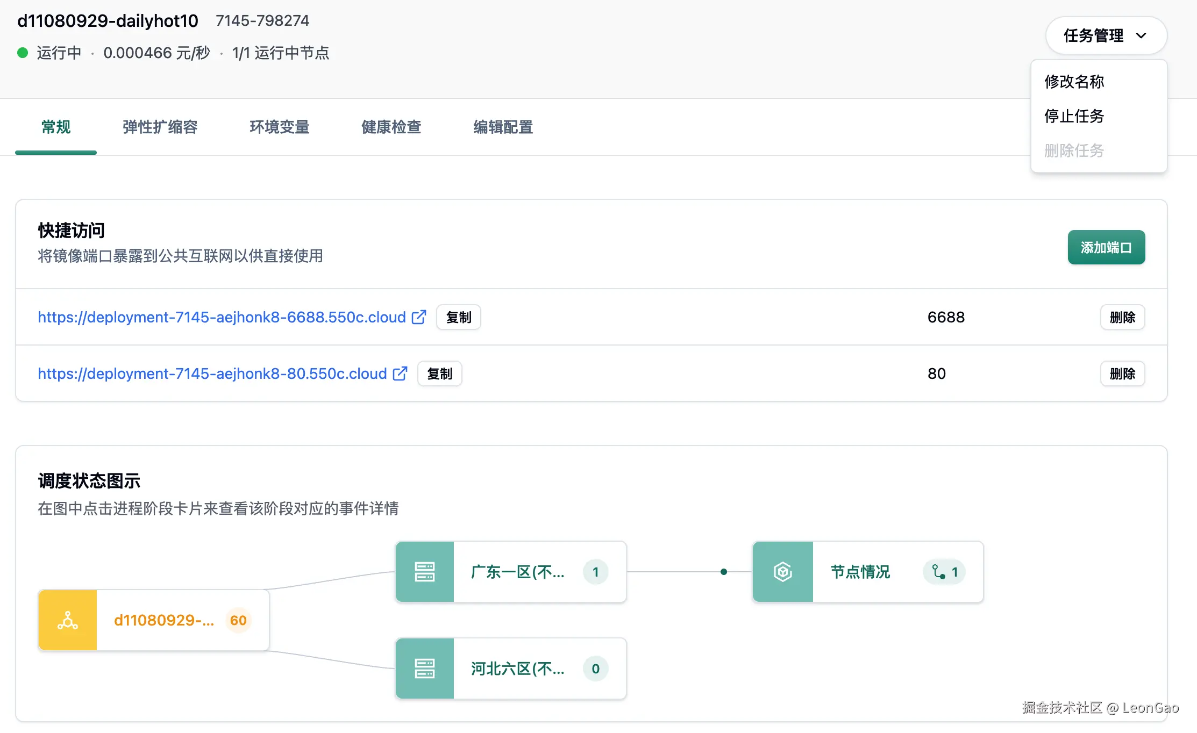This screenshot has height=733, width=1197.
Task: Click server icon on 河北六区 card
Action: click(424, 669)
